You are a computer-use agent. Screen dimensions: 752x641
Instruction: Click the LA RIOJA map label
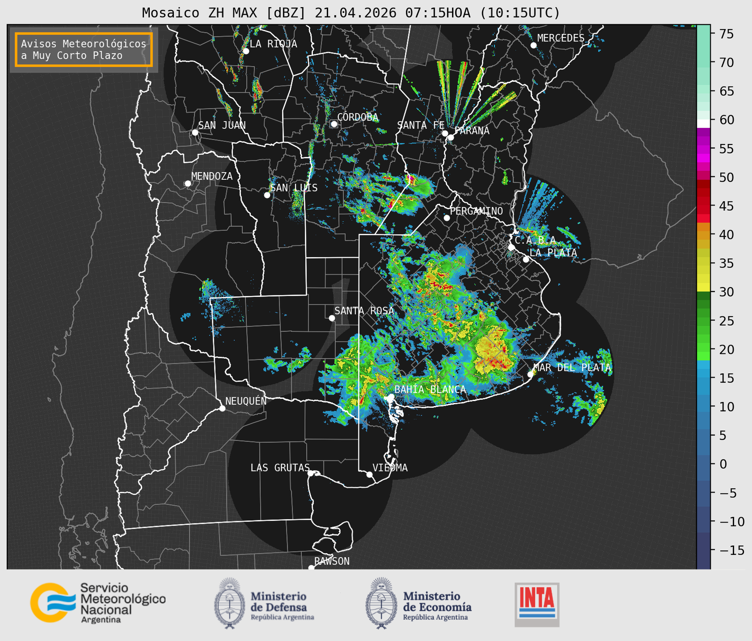(273, 44)
